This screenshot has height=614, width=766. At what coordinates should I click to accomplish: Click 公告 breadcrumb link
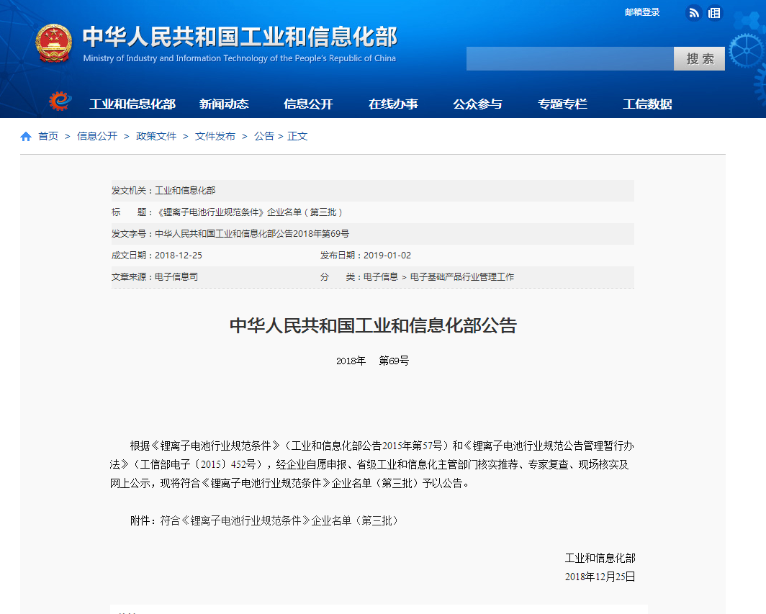[264, 136]
